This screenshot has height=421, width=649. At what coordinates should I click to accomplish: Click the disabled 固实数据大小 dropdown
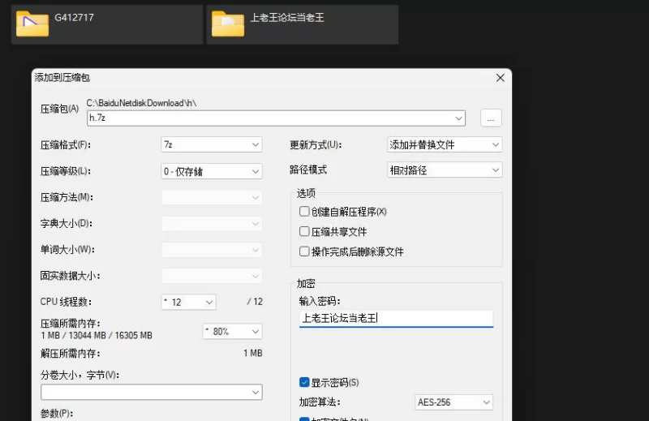212,276
